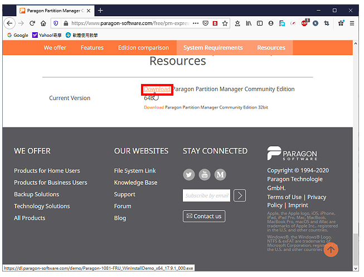This screenshot has height=277, width=364.
Task: Save page to Pocket
Action: 206,23
